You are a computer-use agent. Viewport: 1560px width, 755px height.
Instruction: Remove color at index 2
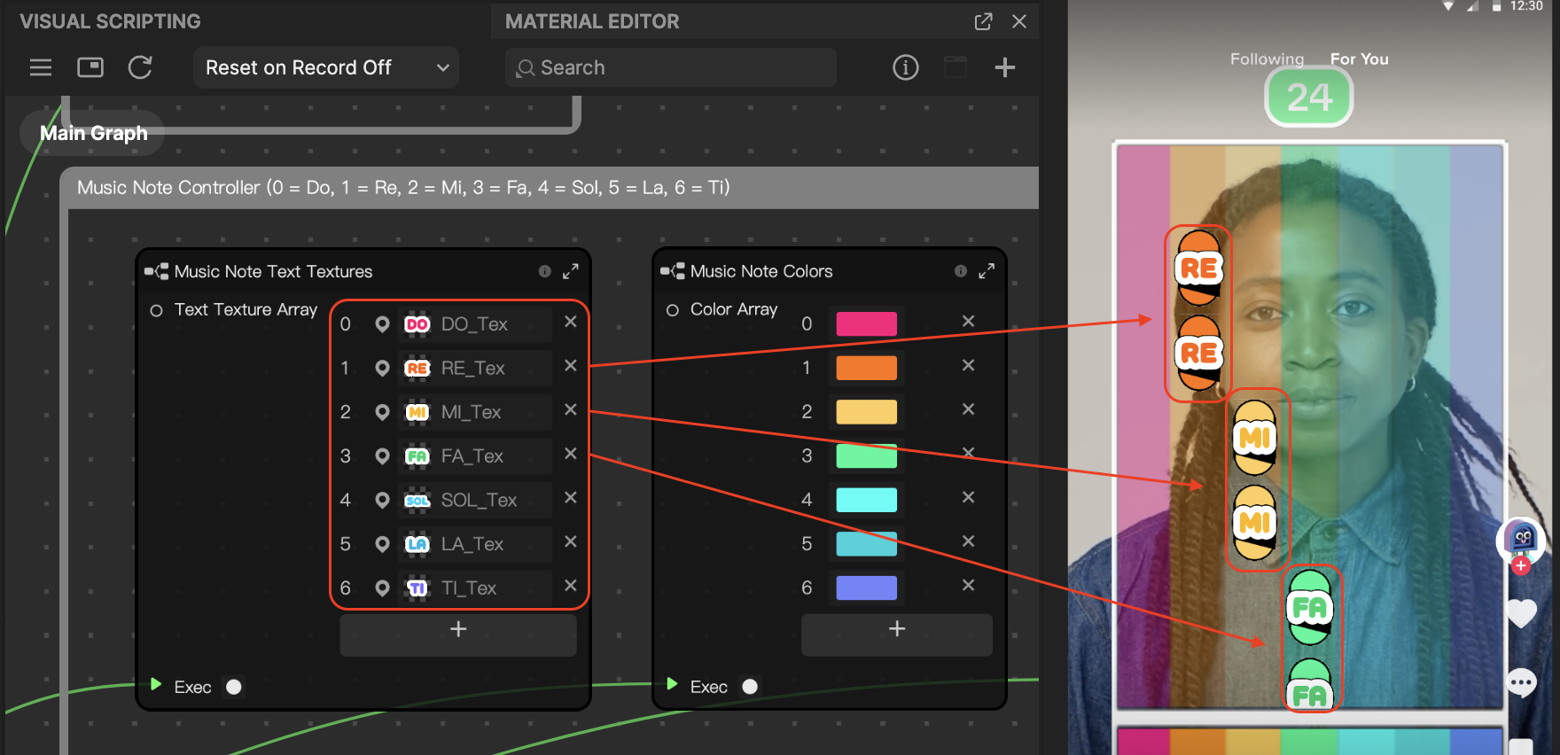pyautogui.click(x=969, y=409)
